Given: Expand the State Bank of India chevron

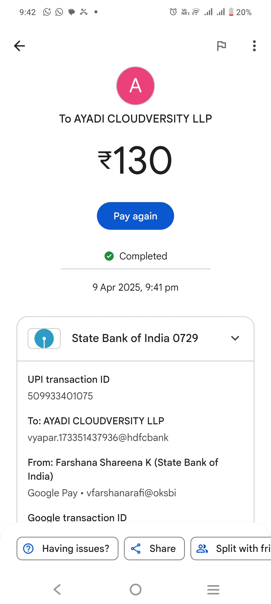Looking at the screenshot, I should pos(235,338).
